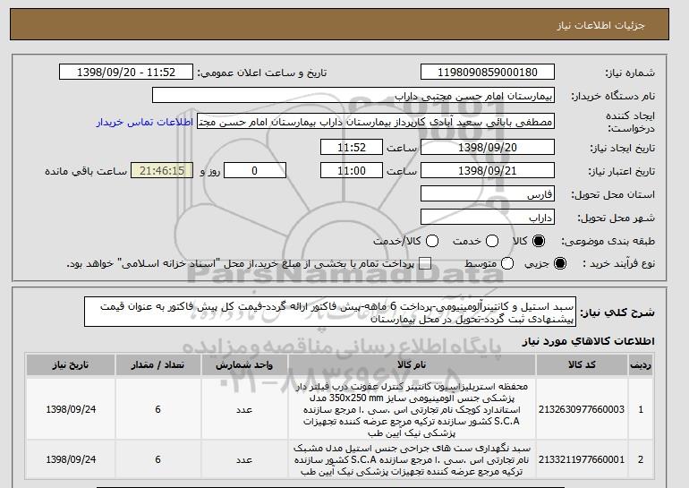
Task: Choose جزیی purchase process option
Action: click(560, 263)
